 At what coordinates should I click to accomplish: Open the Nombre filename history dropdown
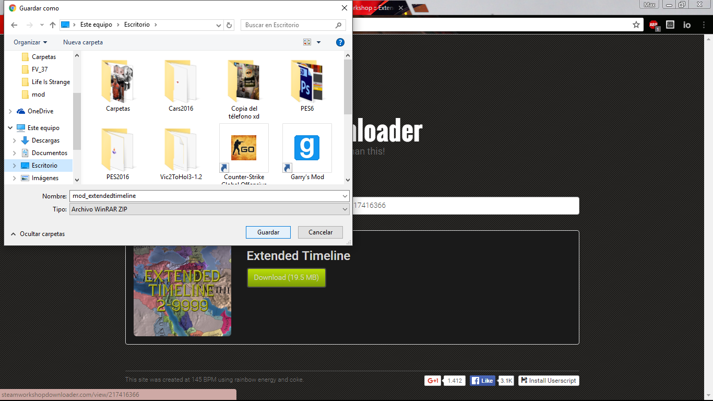(x=345, y=196)
